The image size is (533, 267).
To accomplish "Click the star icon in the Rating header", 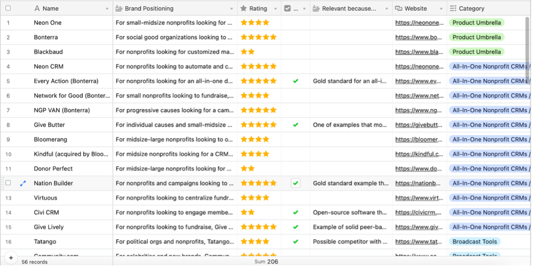I will point(243,8).
